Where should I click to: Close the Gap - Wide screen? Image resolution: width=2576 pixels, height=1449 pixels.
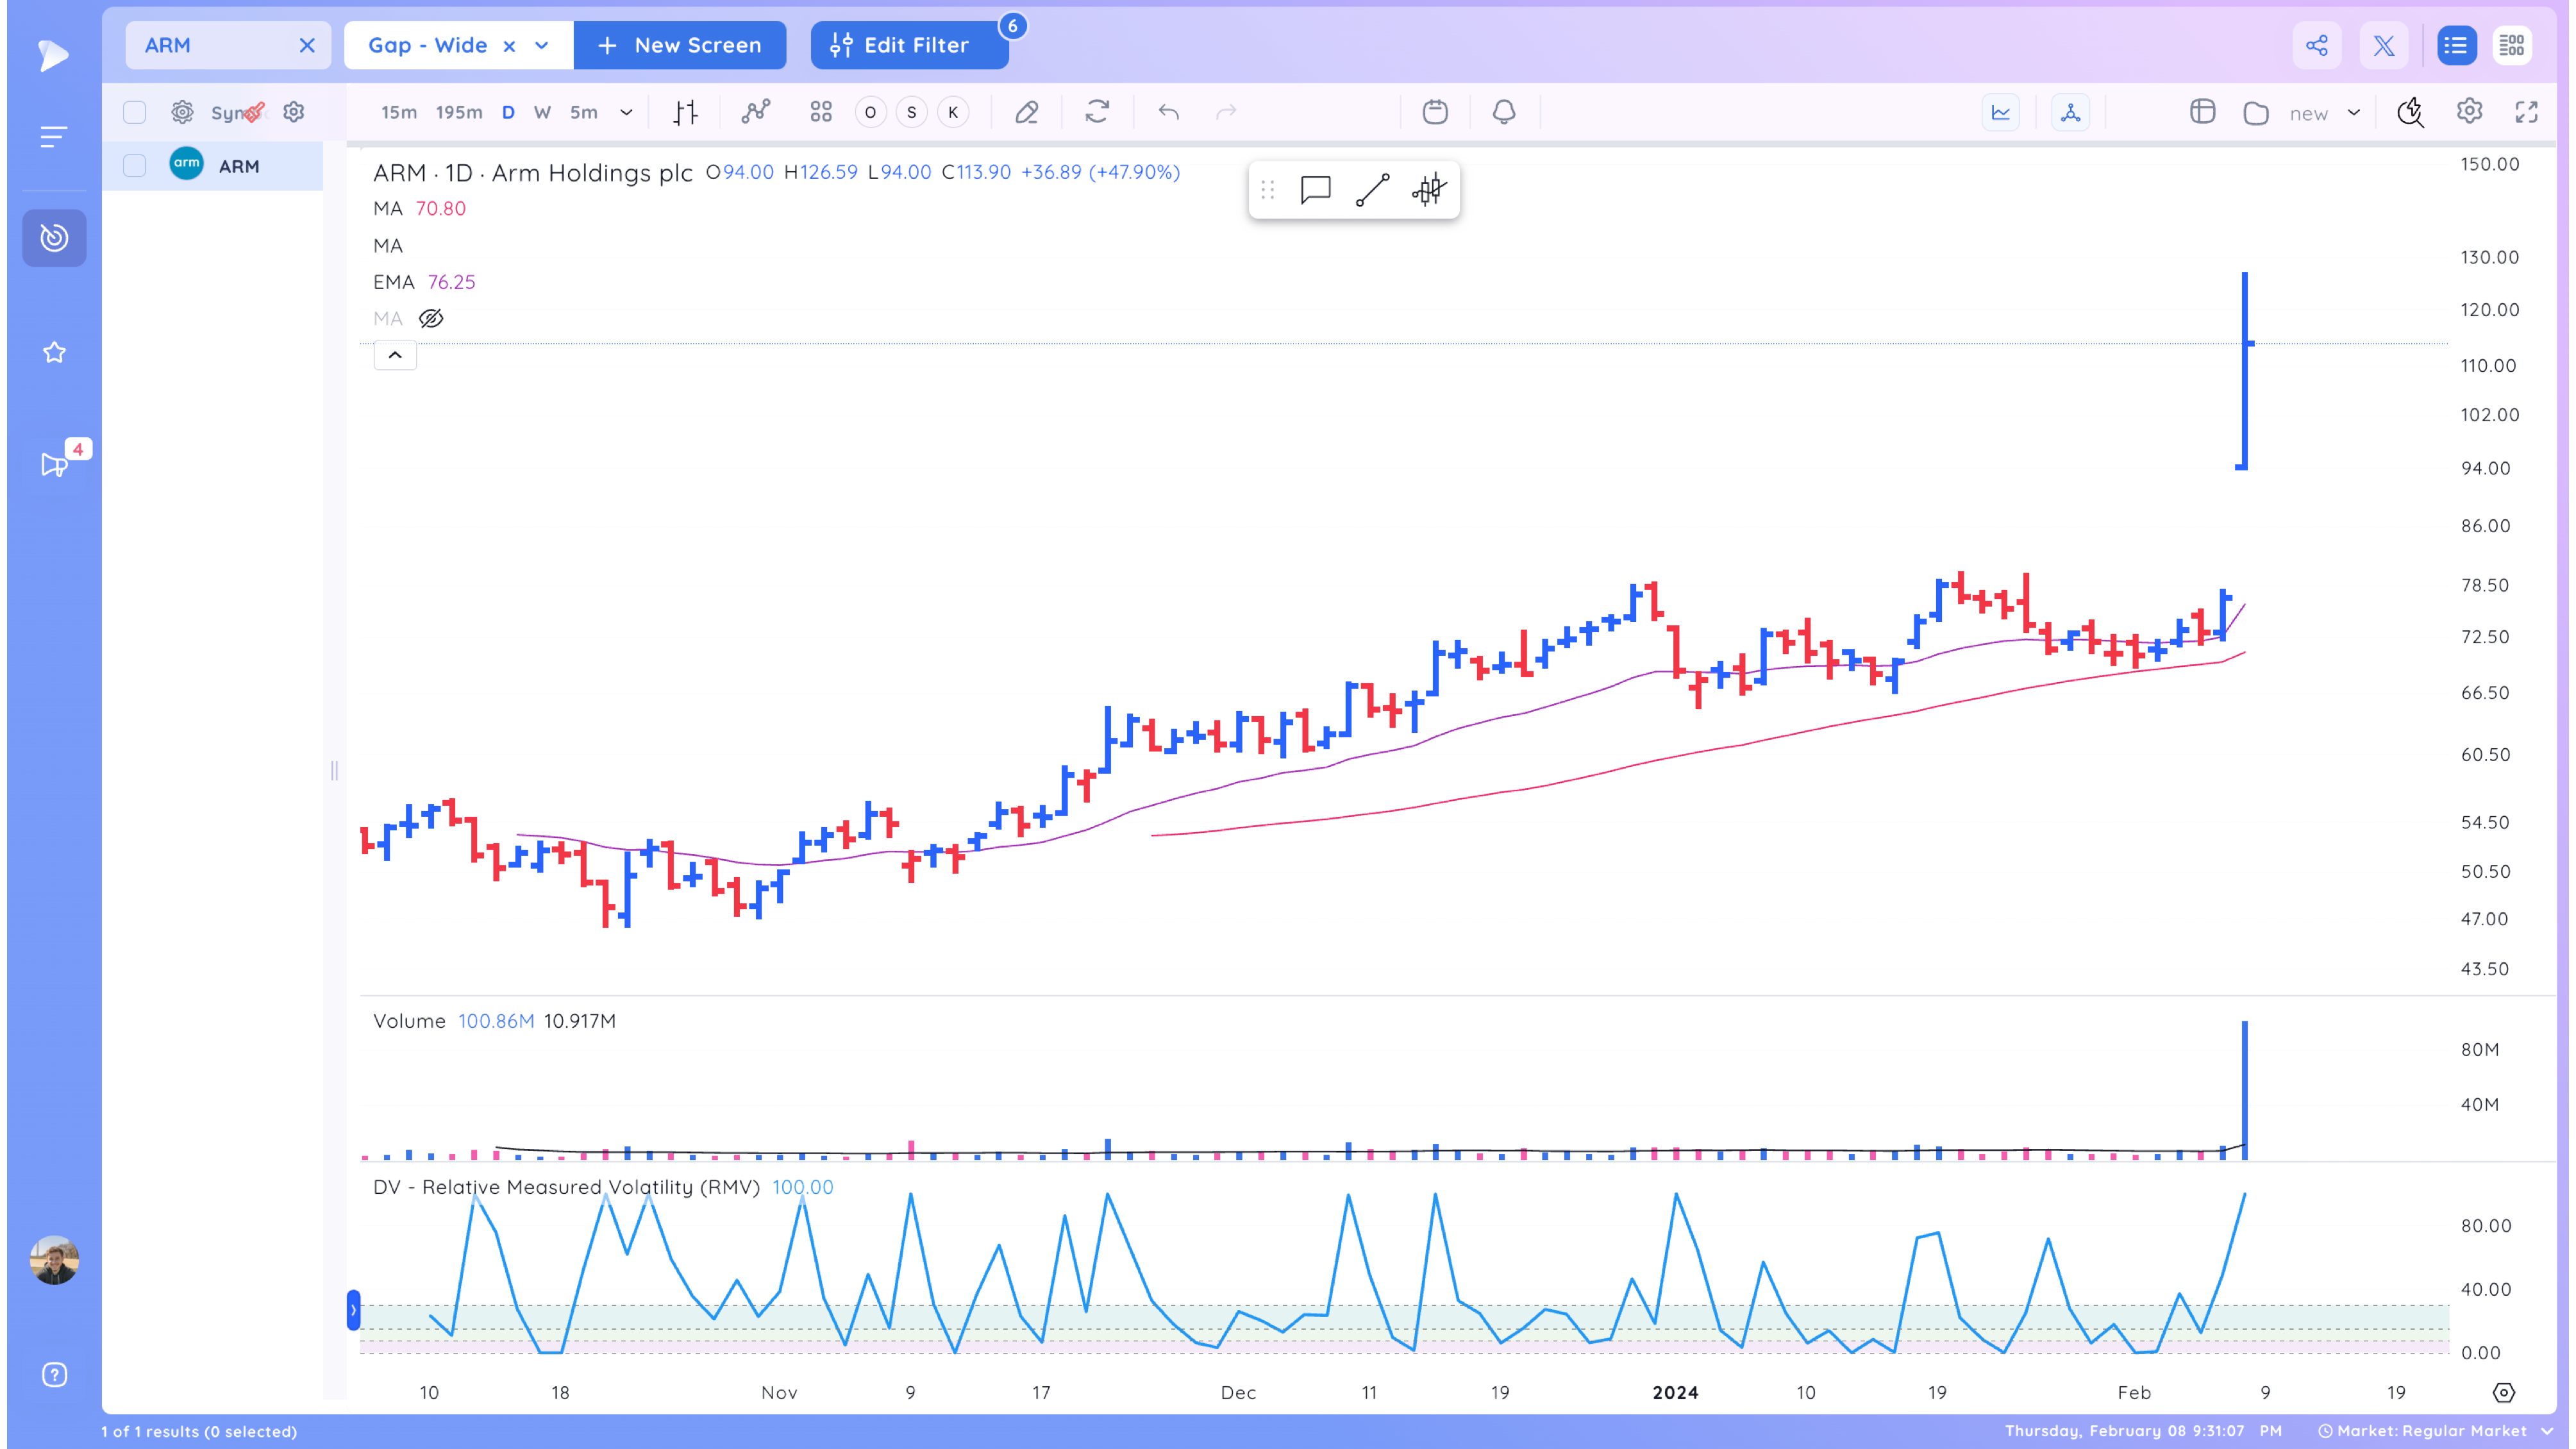[x=509, y=46]
